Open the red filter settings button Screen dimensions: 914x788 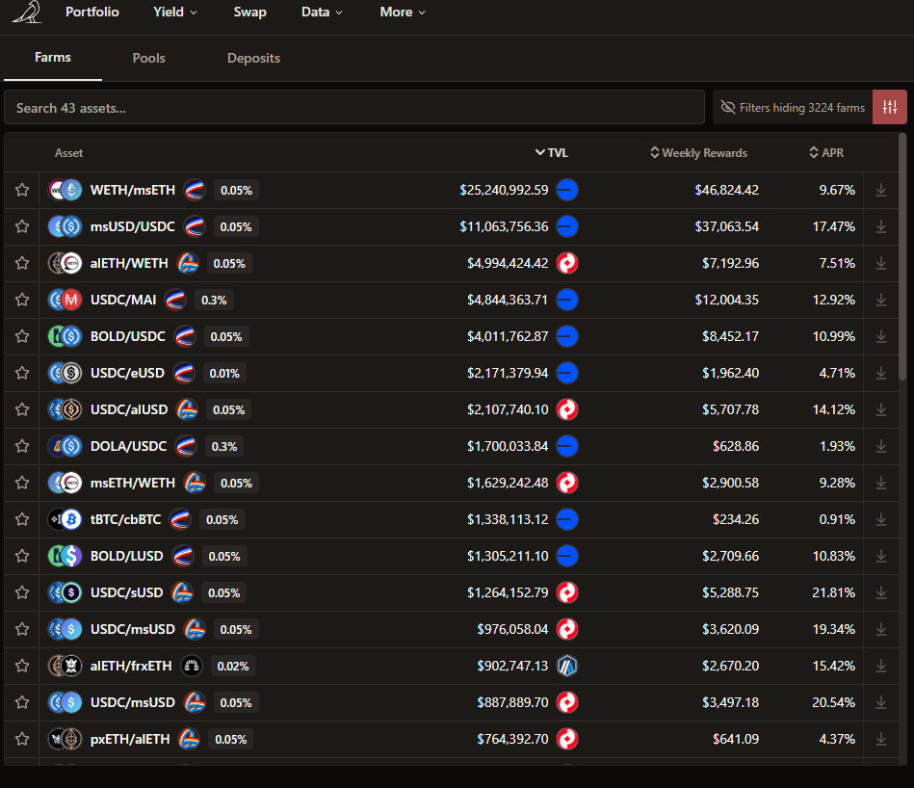[889, 107]
